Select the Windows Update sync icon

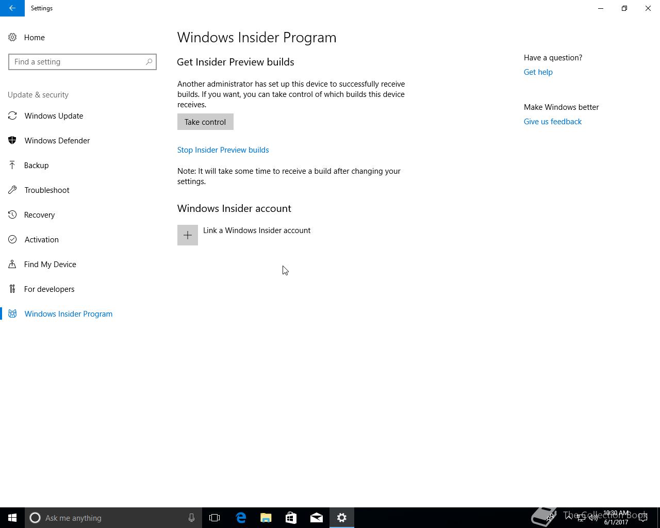tap(12, 116)
